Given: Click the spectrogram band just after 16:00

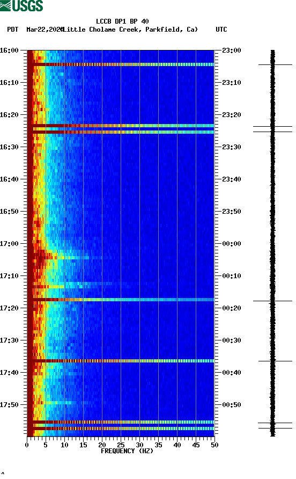Looking at the screenshot, I should [x=121, y=64].
